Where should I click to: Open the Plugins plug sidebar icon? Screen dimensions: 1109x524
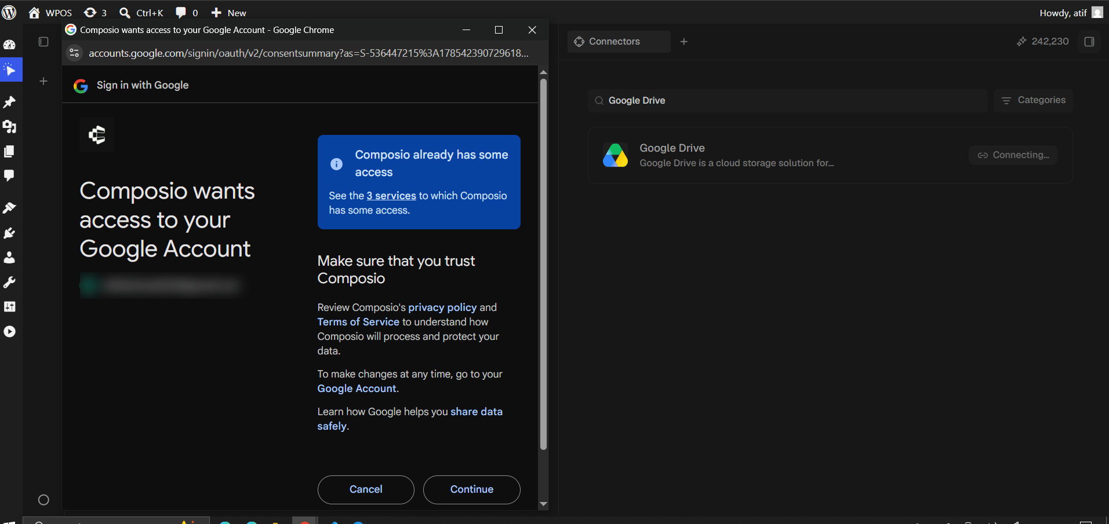pyautogui.click(x=10, y=233)
